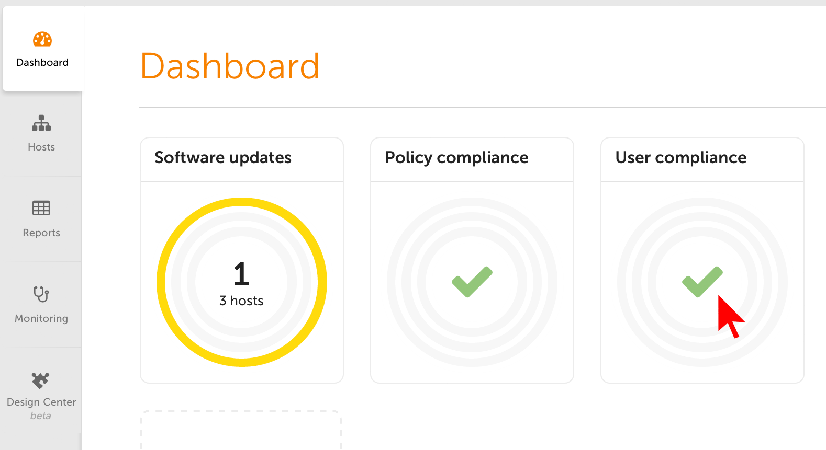Click the Software updates widget title
The height and width of the screenshot is (450, 826).
click(x=223, y=158)
